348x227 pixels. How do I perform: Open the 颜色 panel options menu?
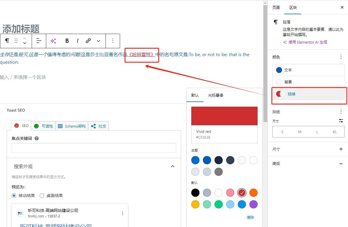tap(341, 57)
